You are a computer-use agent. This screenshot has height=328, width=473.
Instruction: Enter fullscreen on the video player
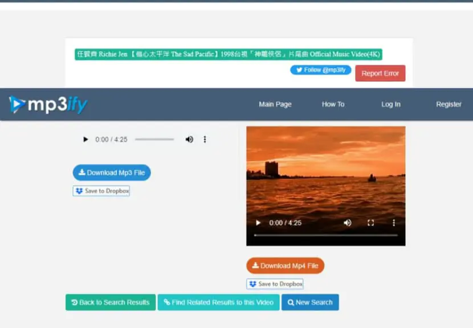[371, 223]
